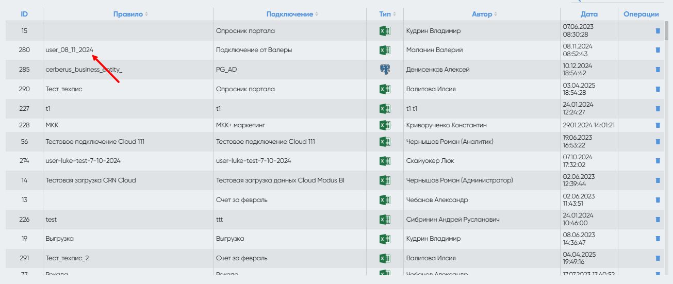
Task: Click PostgreSQL type icon in PG_AD row
Action: pos(385,70)
